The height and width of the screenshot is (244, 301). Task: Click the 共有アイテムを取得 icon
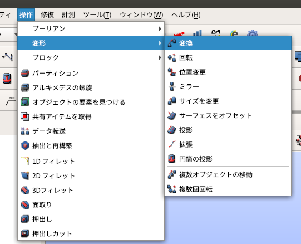[x=25, y=117]
